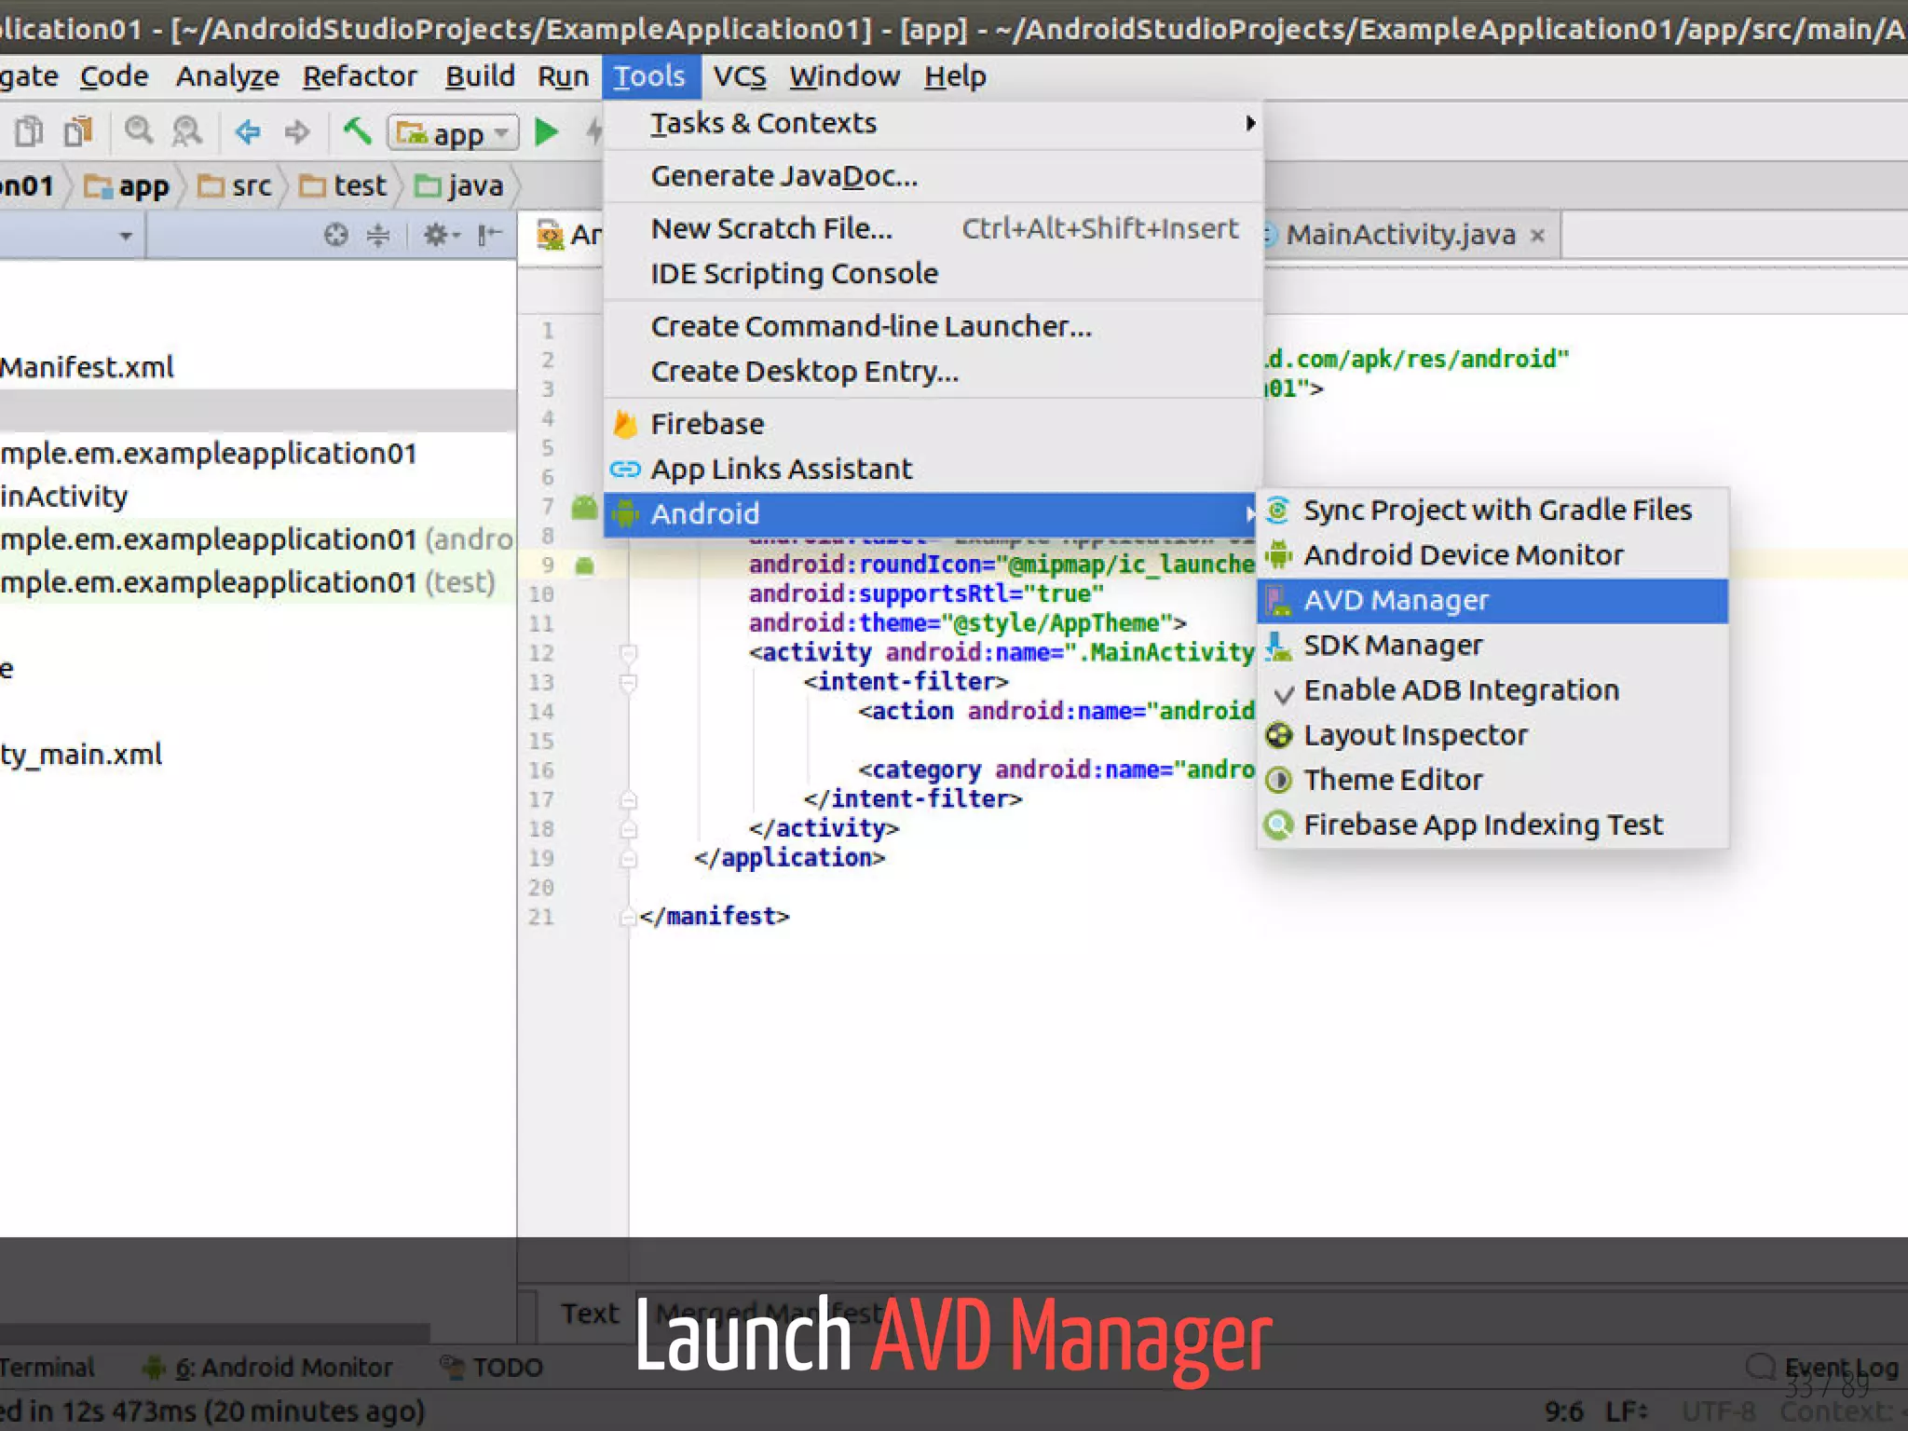Open the Window menu
Image resolution: width=1908 pixels, height=1431 pixels.
(x=845, y=76)
